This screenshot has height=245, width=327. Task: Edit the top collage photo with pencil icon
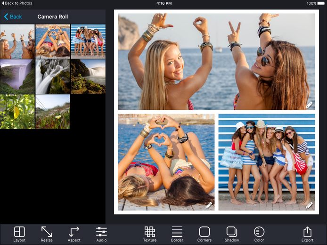(310, 105)
